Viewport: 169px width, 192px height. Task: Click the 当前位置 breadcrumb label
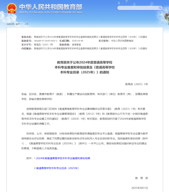pyautogui.click(x=11, y=24)
